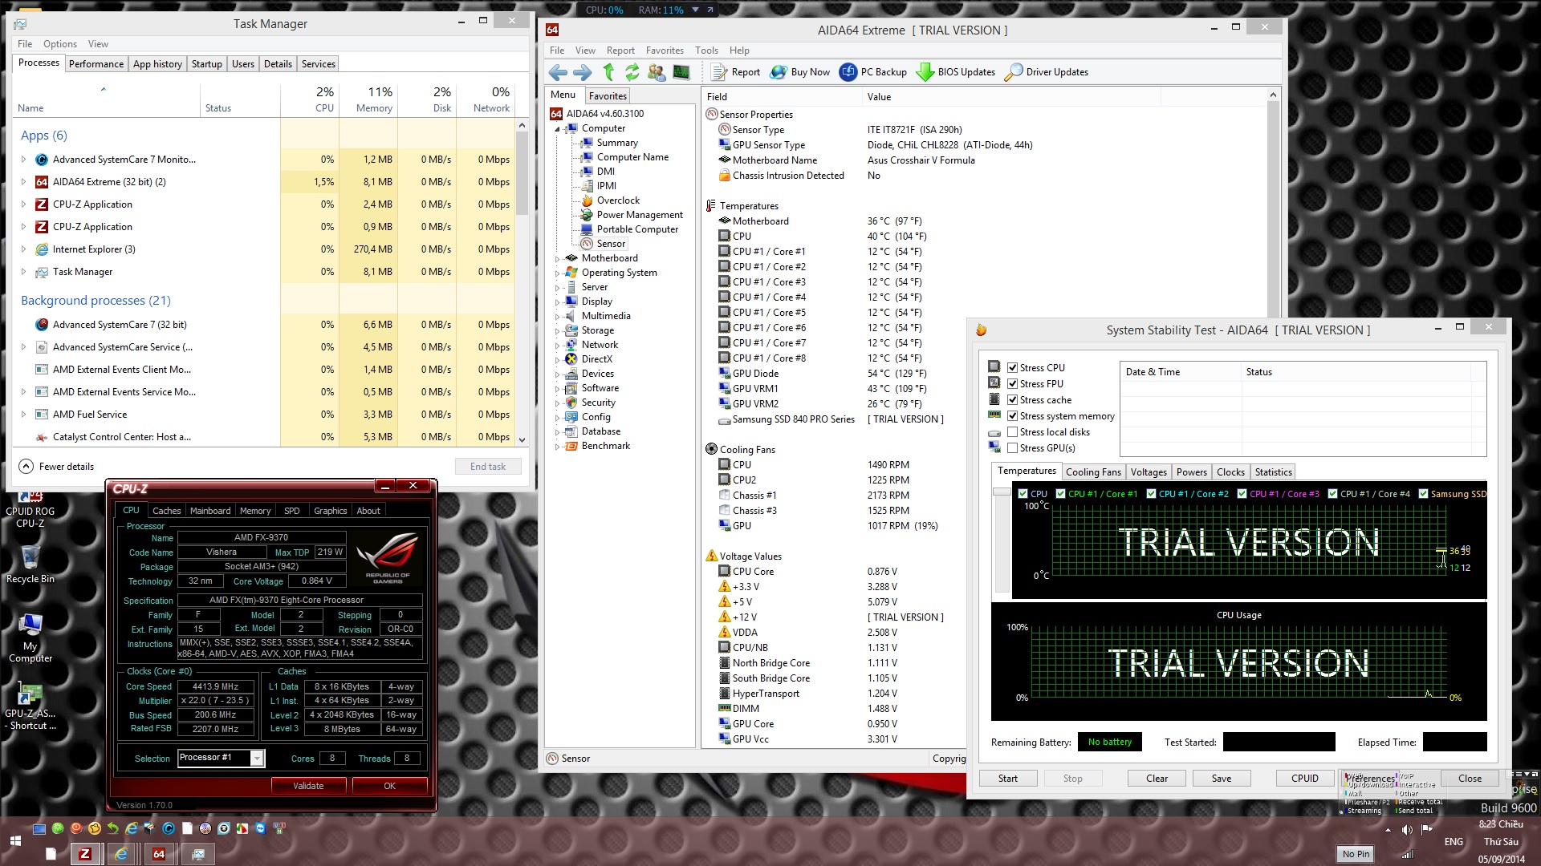Click AIDA64 sensor list scrollbar up arrow
The width and height of the screenshot is (1541, 866).
coord(1273,95)
